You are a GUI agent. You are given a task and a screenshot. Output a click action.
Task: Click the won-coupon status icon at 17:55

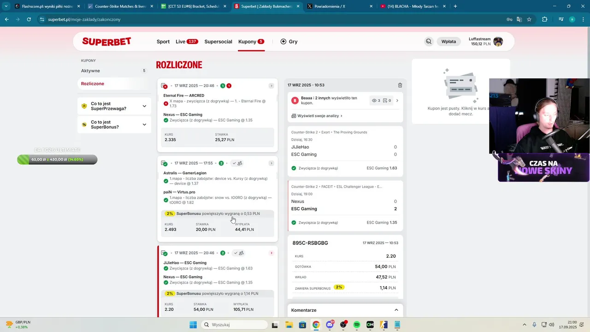164,163
